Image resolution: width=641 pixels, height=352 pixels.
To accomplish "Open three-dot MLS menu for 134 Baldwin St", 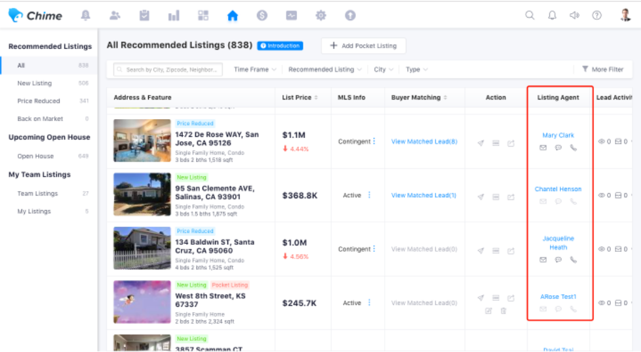I will [x=374, y=249].
